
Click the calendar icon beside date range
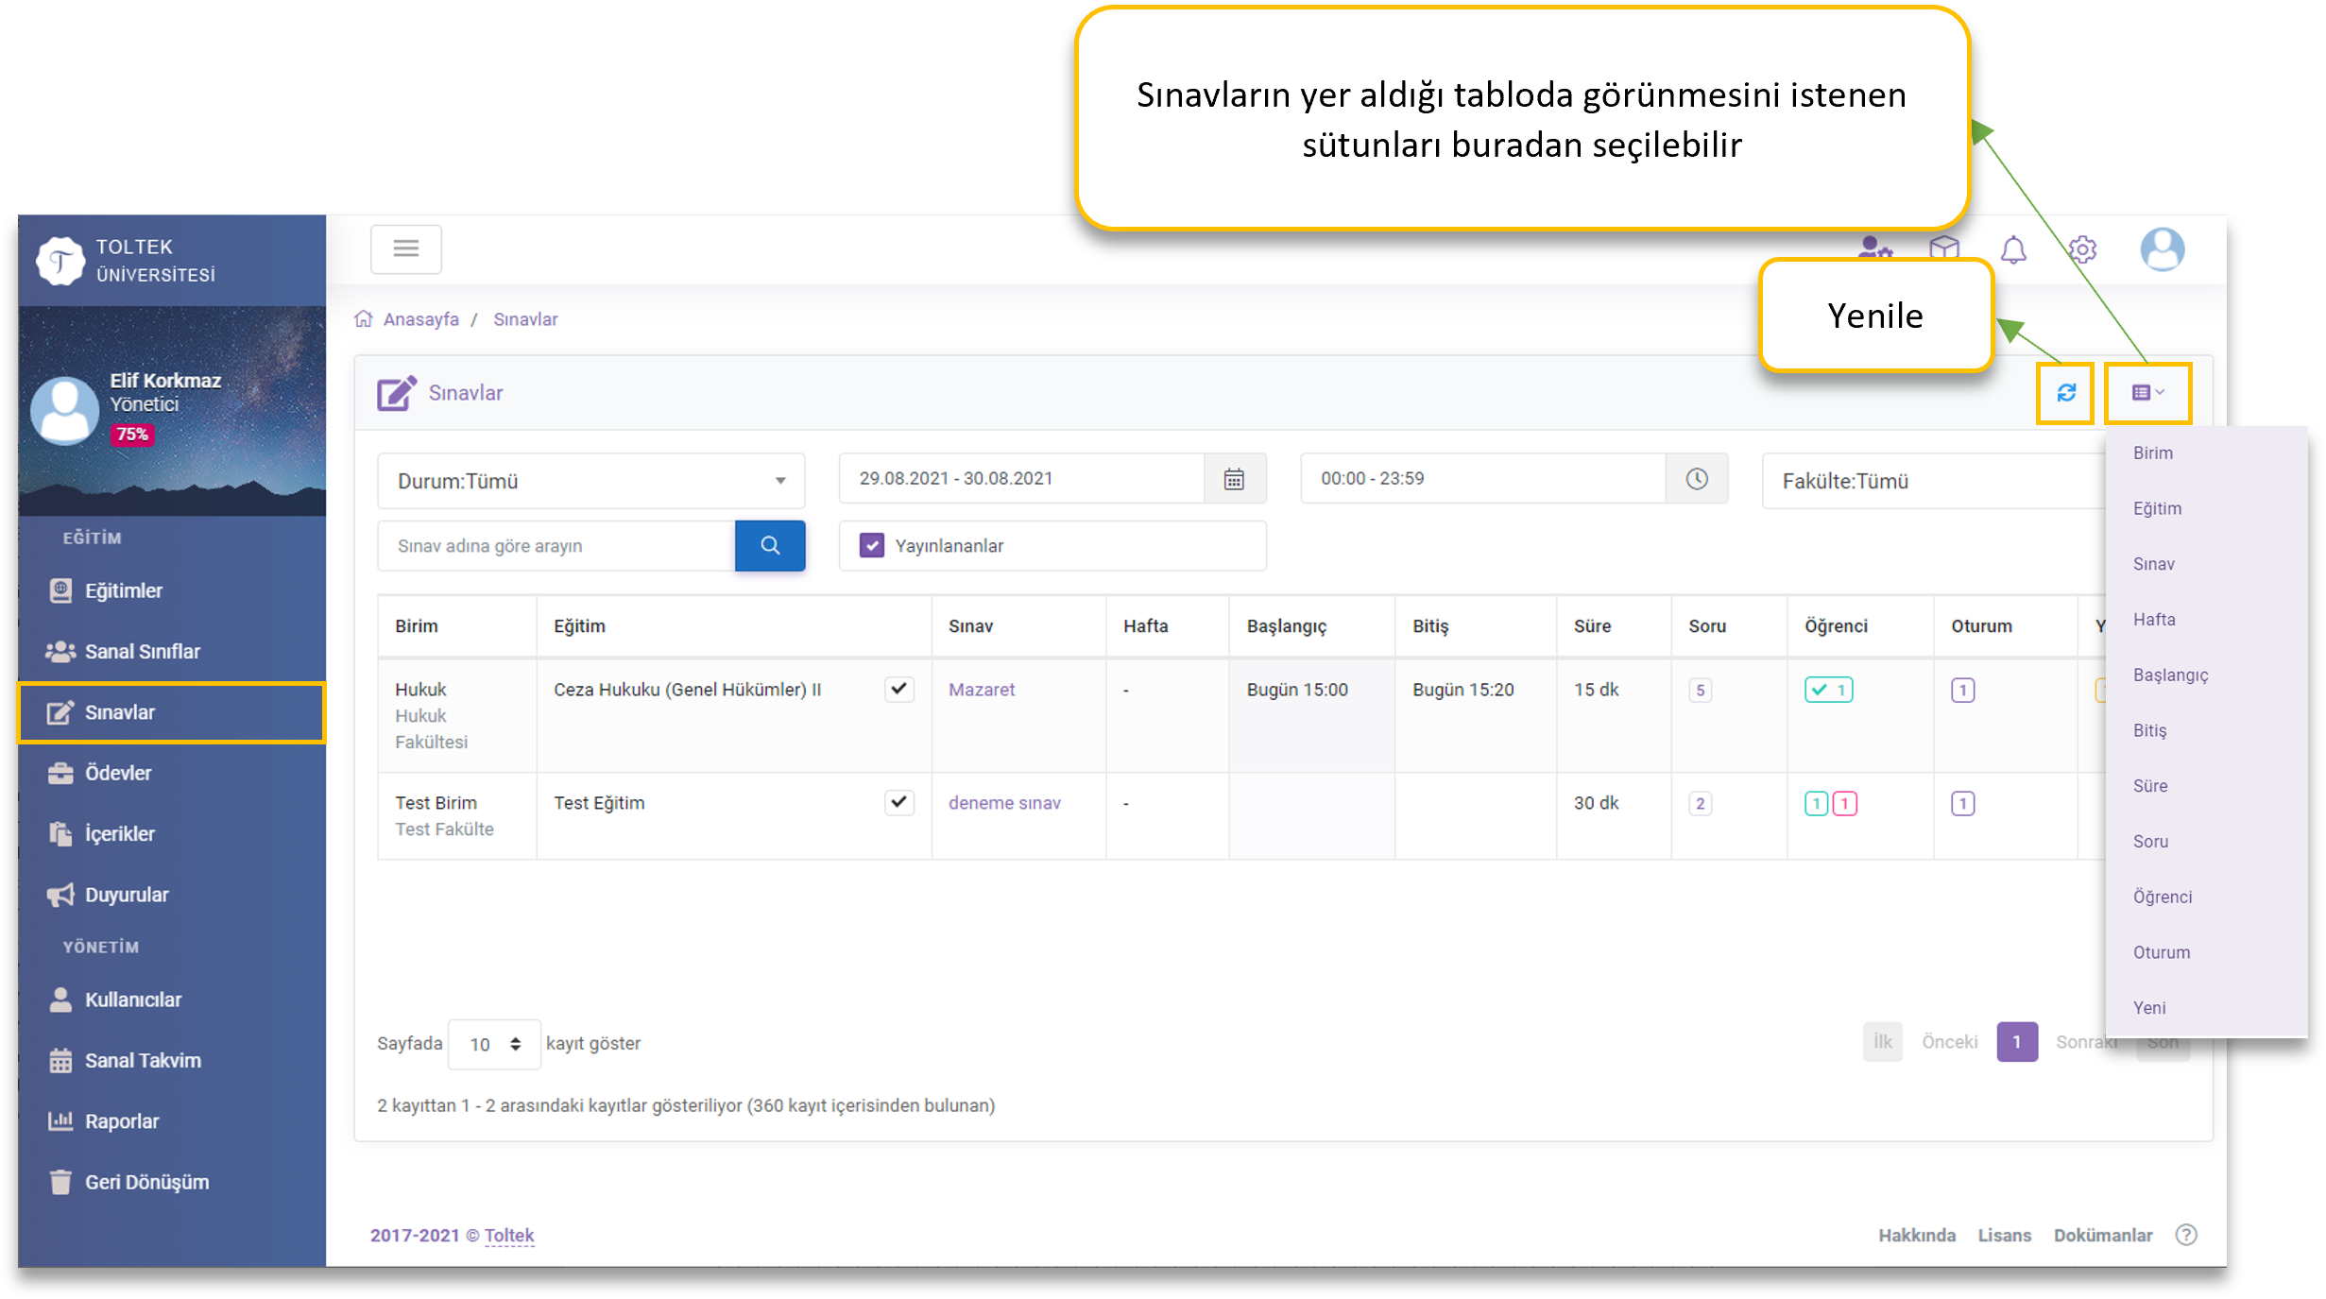click(x=1234, y=479)
